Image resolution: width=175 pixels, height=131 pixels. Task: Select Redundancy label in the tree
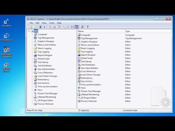(x=43, y=79)
